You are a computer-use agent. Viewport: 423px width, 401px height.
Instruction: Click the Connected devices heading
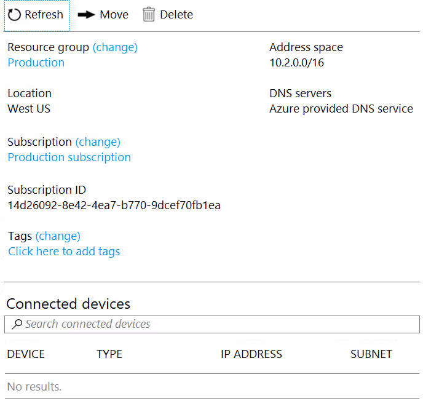(x=68, y=304)
